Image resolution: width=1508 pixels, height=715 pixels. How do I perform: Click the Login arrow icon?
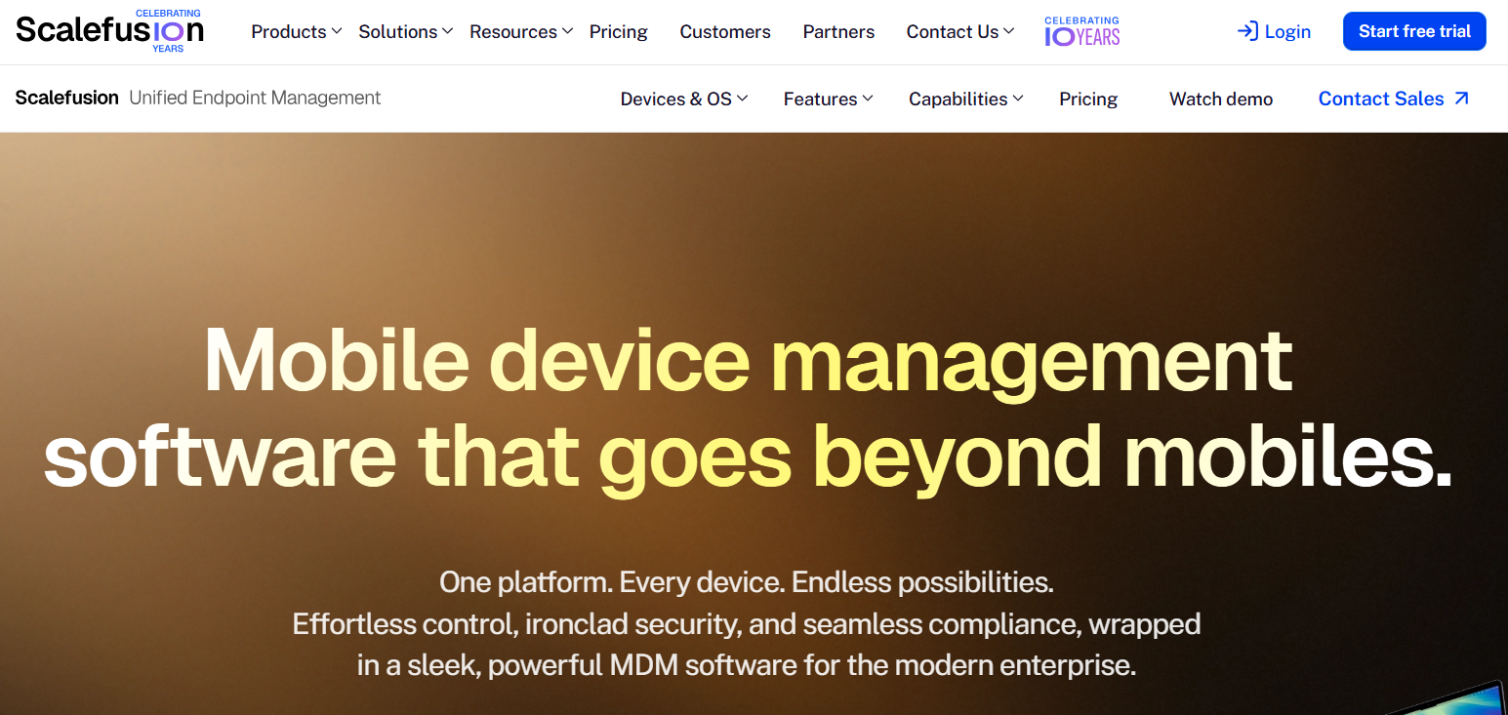[1247, 31]
